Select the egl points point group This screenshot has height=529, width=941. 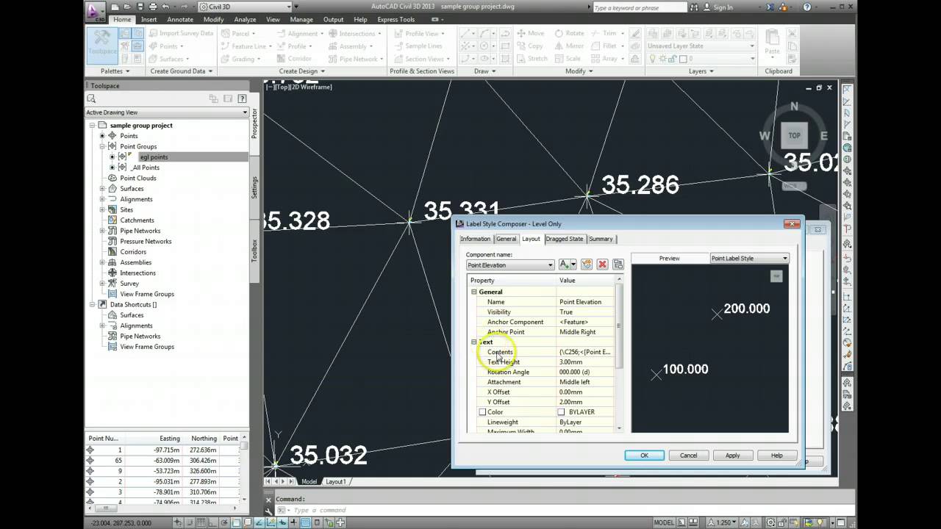click(154, 157)
